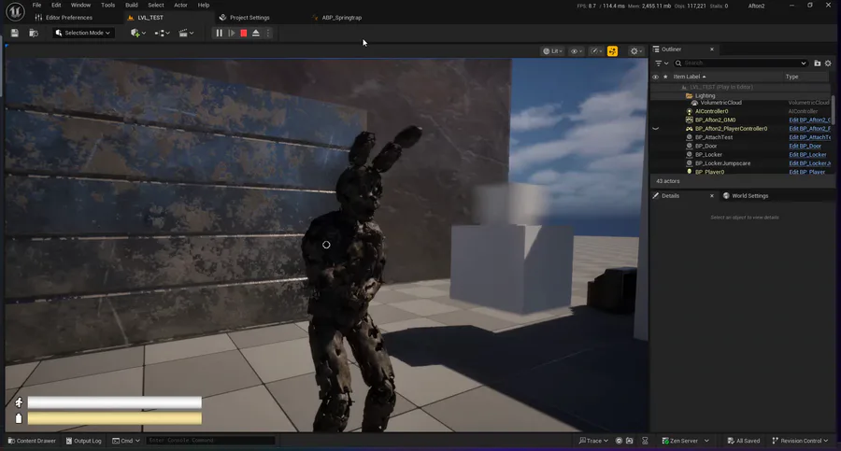
Task: Switch to the Project Settings tab
Action: coord(249,18)
